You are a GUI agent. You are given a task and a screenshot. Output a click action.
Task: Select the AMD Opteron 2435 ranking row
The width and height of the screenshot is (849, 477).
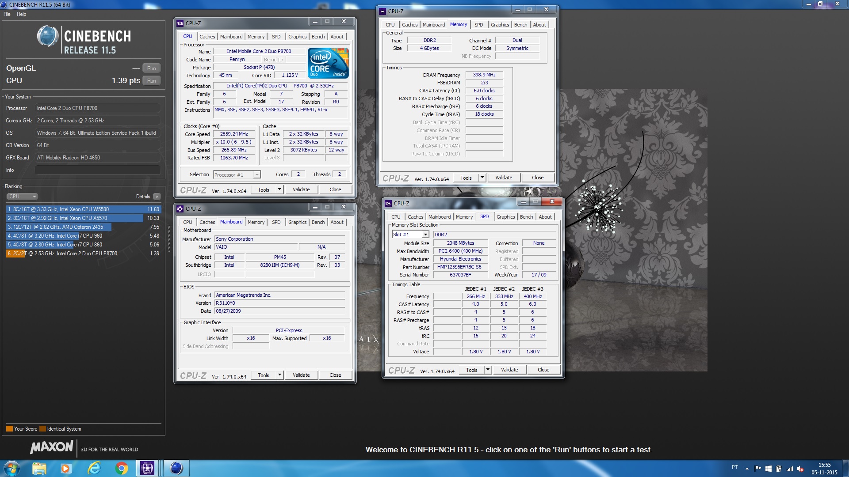click(x=83, y=227)
